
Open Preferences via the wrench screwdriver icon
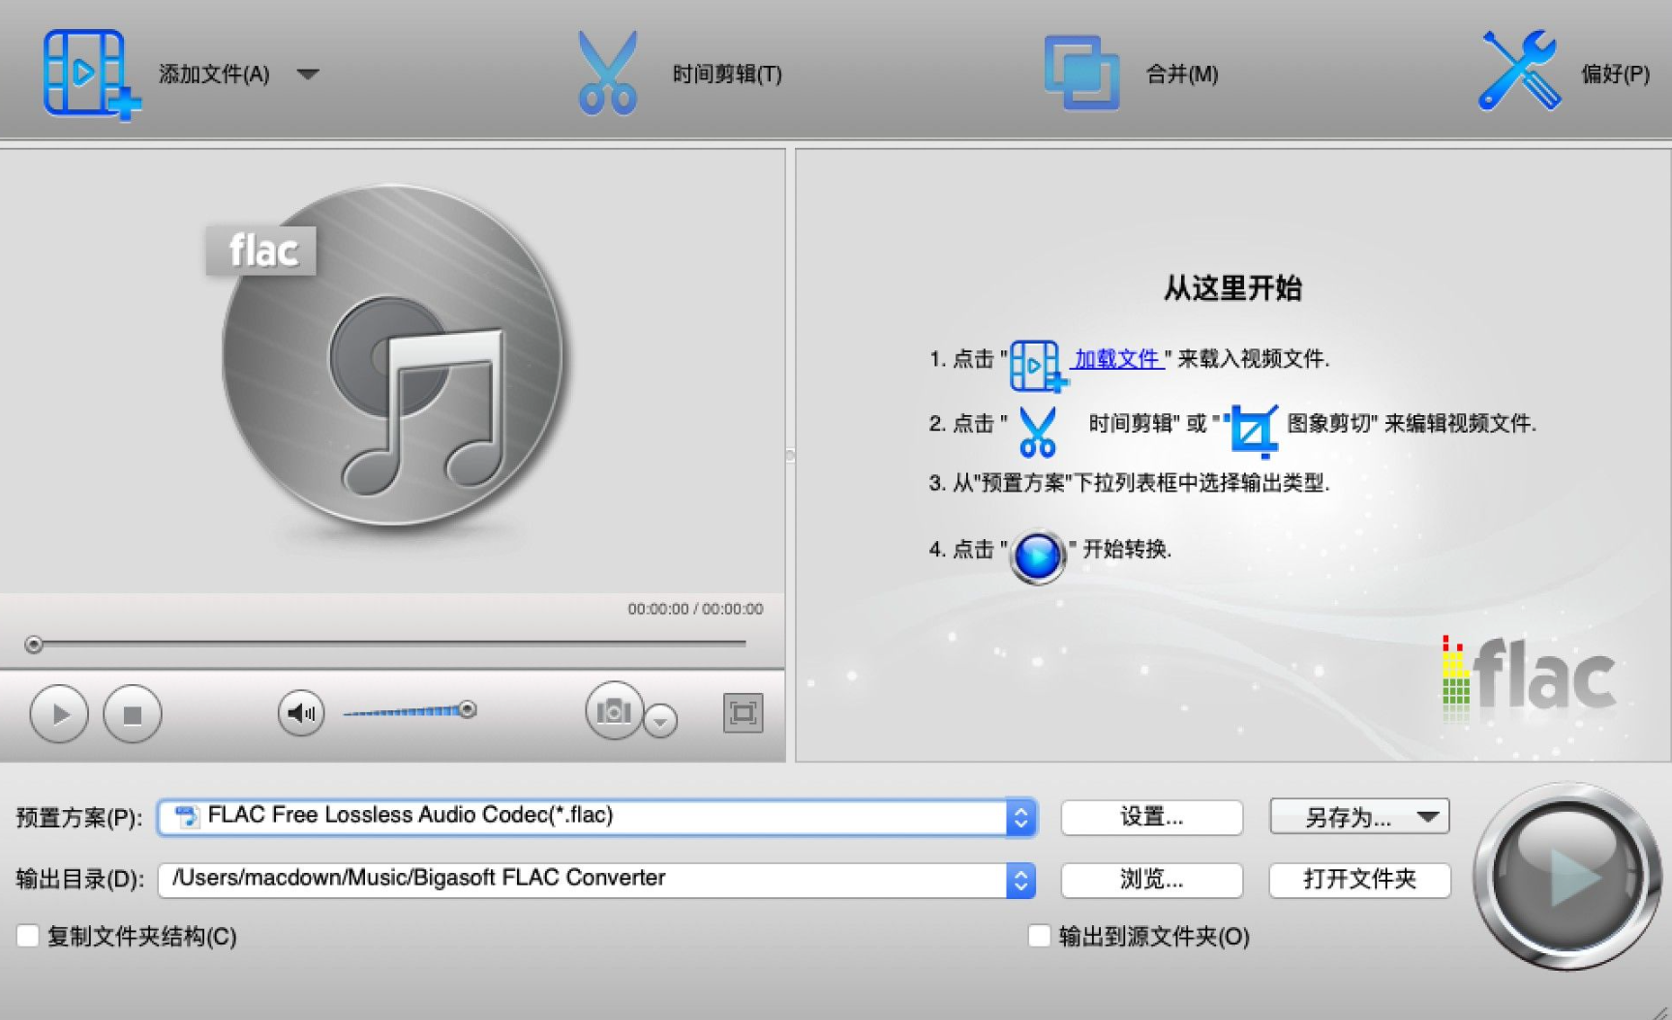tap(1519, 71)
